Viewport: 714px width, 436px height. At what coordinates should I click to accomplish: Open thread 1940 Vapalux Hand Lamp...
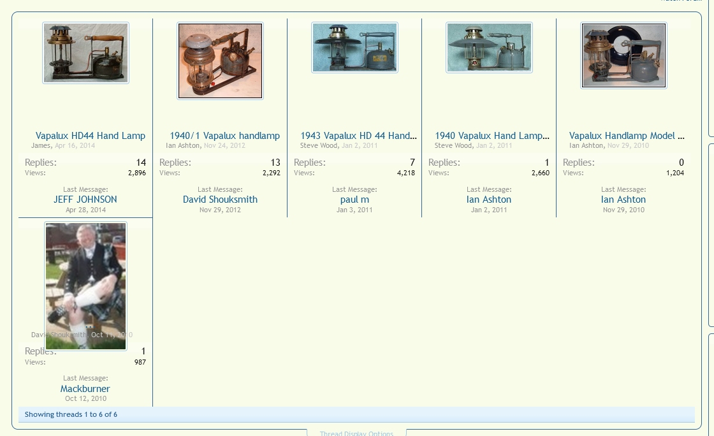(x=492, y=136)
